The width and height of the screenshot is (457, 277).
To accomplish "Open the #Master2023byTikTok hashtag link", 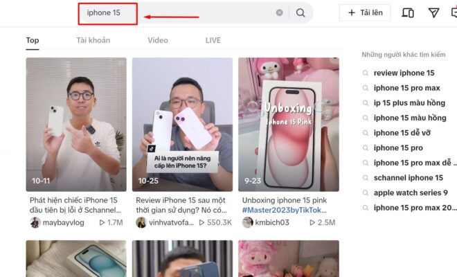I will [x=284, y=210].
